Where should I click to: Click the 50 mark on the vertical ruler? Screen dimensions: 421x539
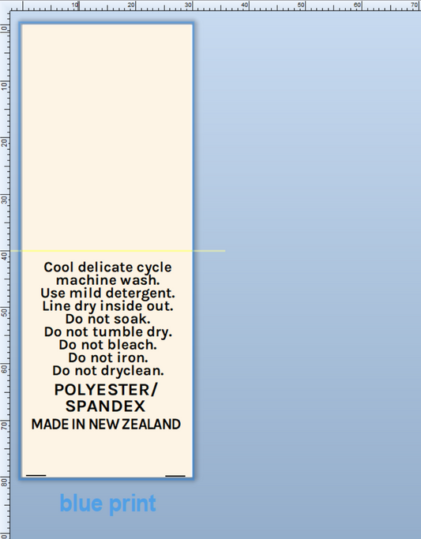coord(4,312)
